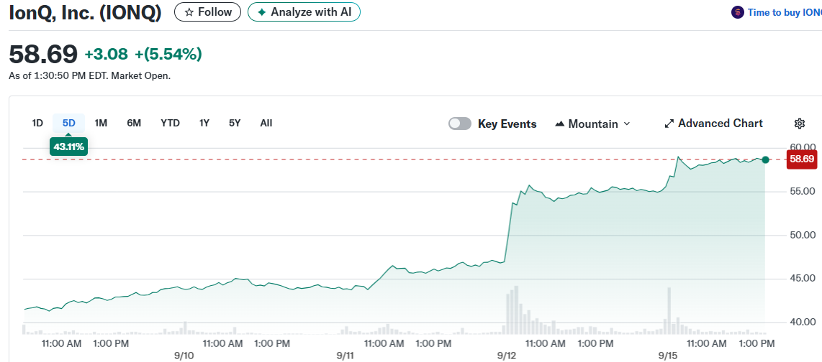Select the All range tab
822x362 pixels.
(266, 124)
